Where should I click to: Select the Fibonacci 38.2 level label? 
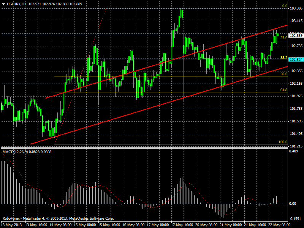[284, 58]
